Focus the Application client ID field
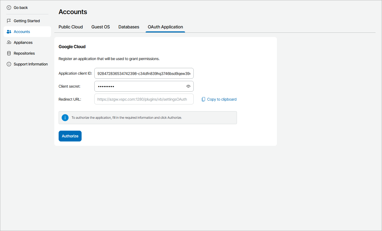This screenshot has height=231, width=382. 144,73
